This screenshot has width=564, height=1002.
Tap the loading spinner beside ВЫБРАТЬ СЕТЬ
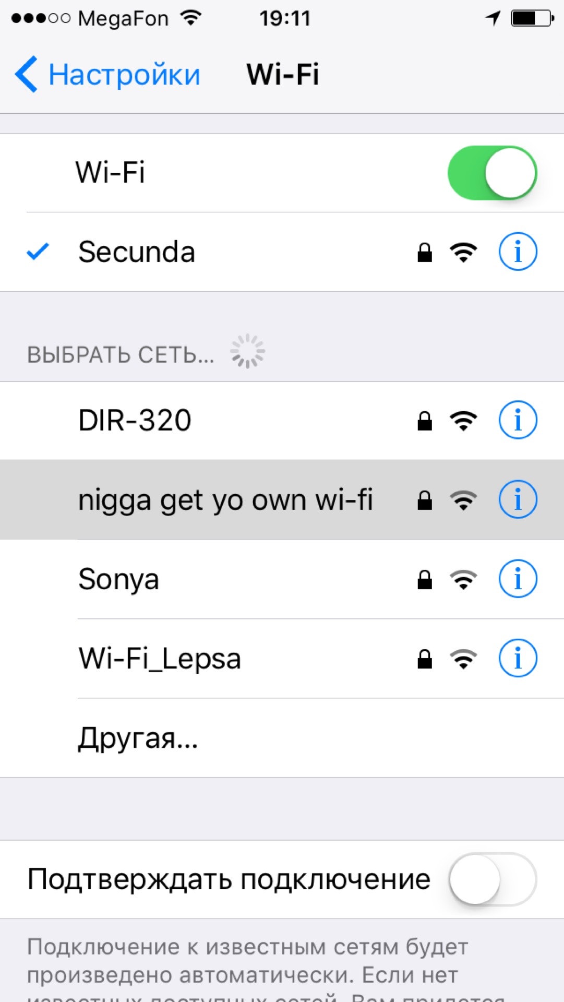pyautogui.click(x=248, y=351)
